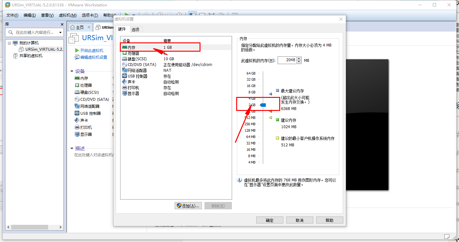Click the VMware Workstation title bar app icon
This screenshot has width=459, height=242.
[x=8, y=5]
